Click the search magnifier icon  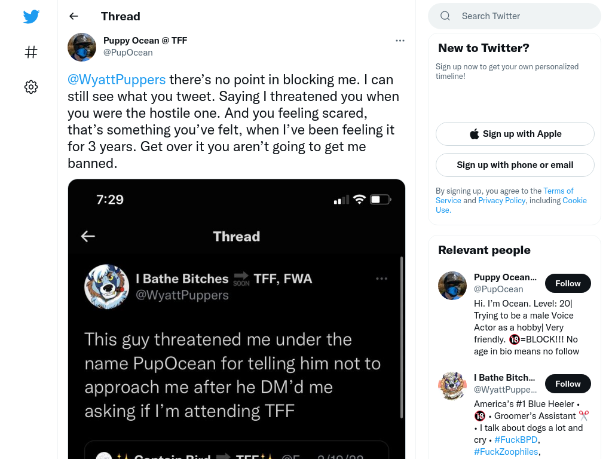click(x=445, y=16)
